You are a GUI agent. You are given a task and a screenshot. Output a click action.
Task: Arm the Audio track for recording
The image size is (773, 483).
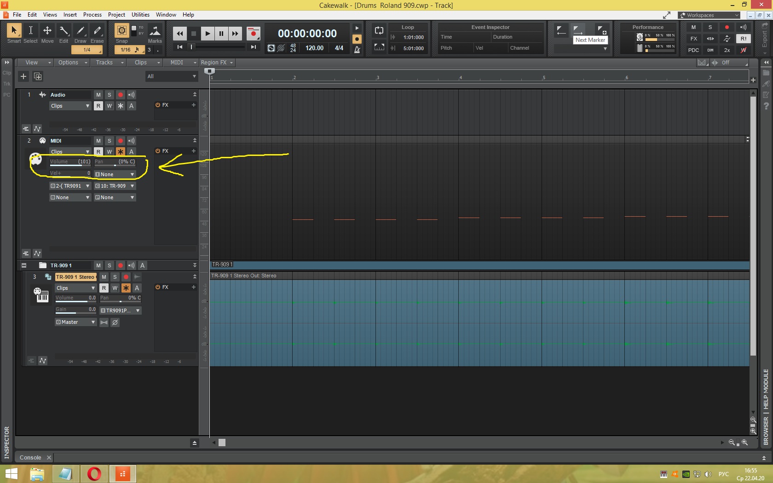[121, 95]
